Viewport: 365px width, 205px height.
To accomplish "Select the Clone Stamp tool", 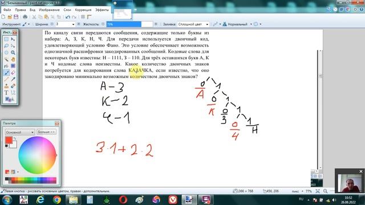I will [6, 86].
